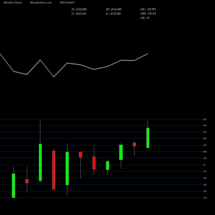The height and width of the screenshot is (215, 215).
Task: Click the 246 price axis label
Action: pos(205,126)
